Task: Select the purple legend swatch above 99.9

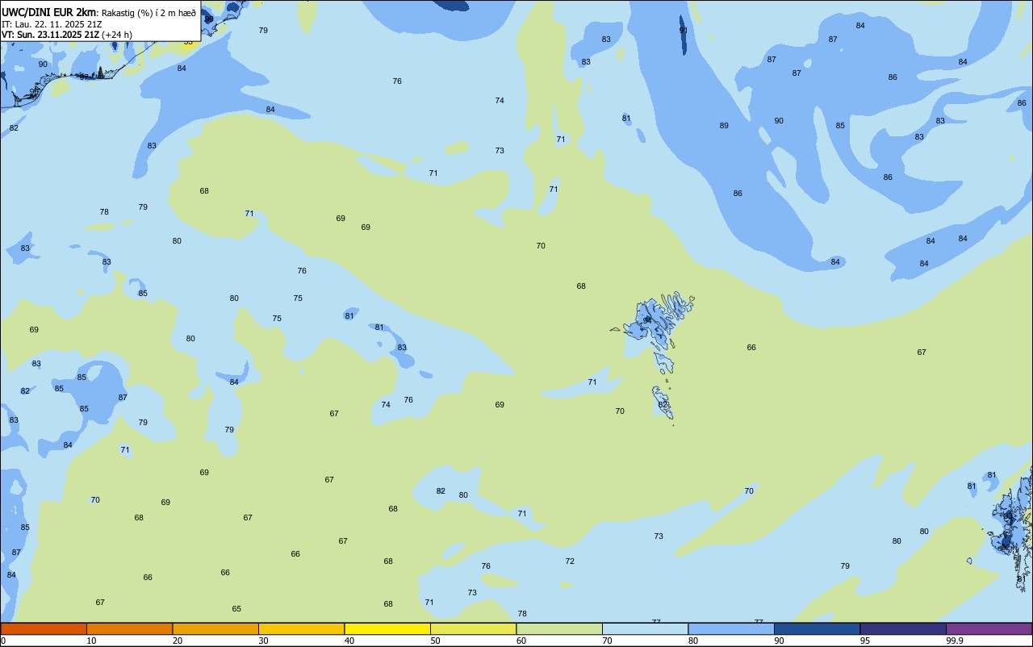Action: (989, 628)
